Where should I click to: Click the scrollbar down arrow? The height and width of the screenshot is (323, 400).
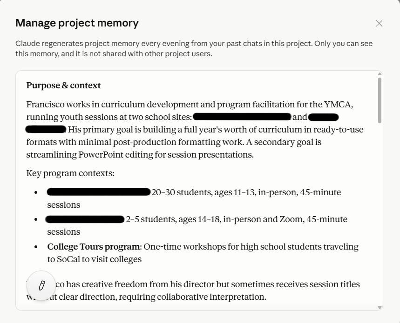click(x=380, y=308)
